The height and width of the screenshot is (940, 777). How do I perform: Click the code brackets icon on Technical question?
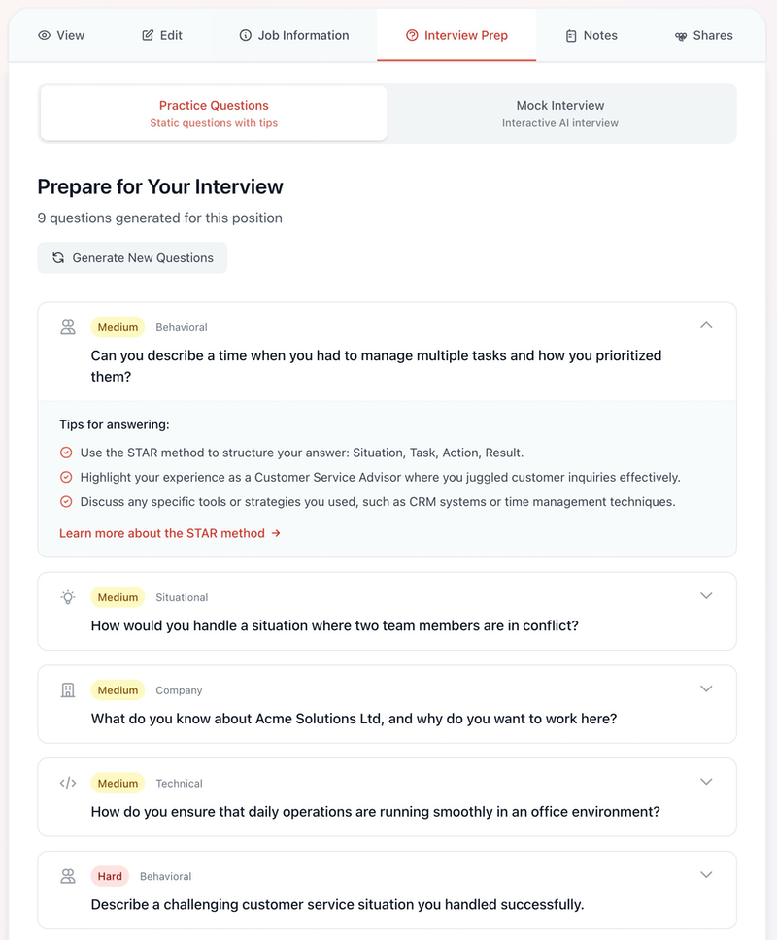pos(68,783)
